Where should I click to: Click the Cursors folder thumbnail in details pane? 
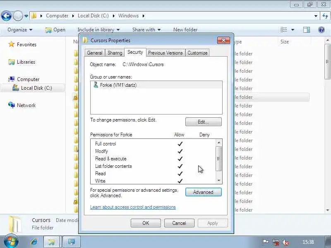(x=15, y=224)
